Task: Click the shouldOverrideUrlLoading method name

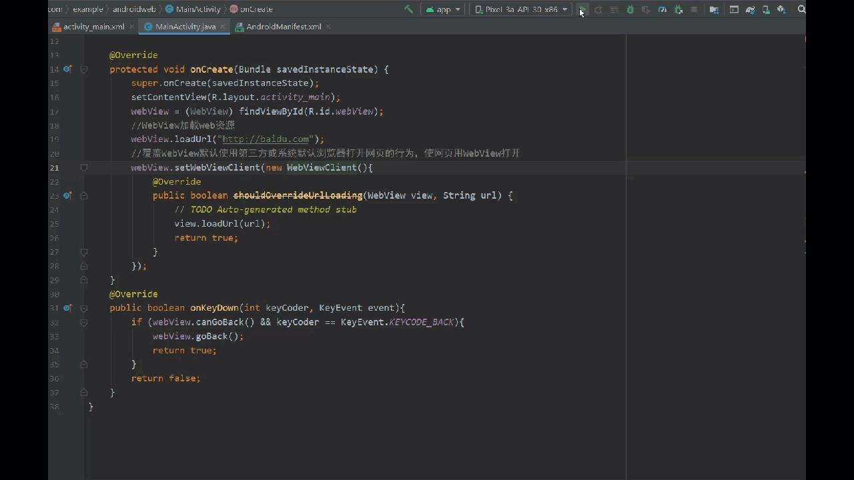Action: click(x=298, y=195)
